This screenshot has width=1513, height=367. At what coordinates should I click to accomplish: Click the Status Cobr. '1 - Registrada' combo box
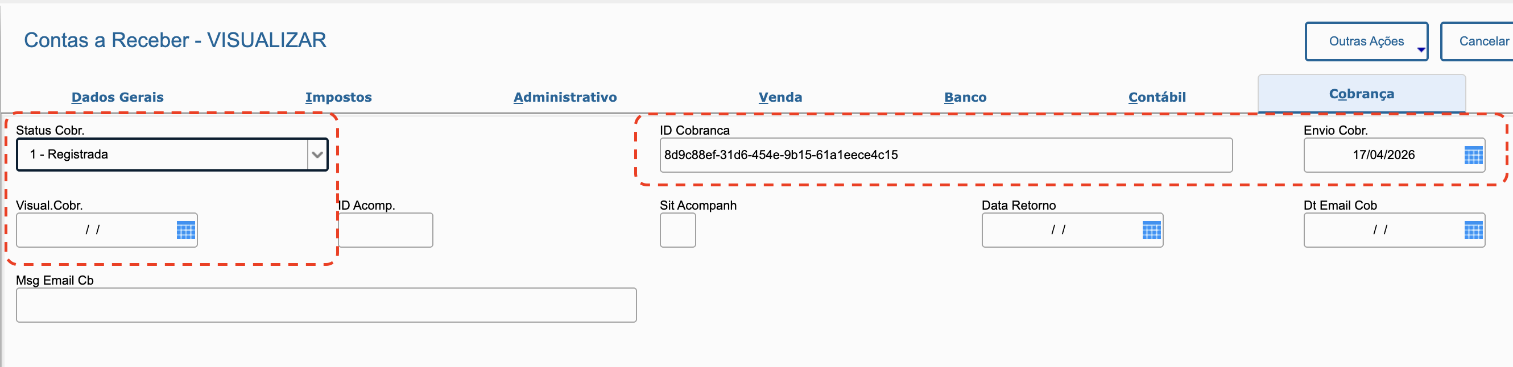(162, 155)
